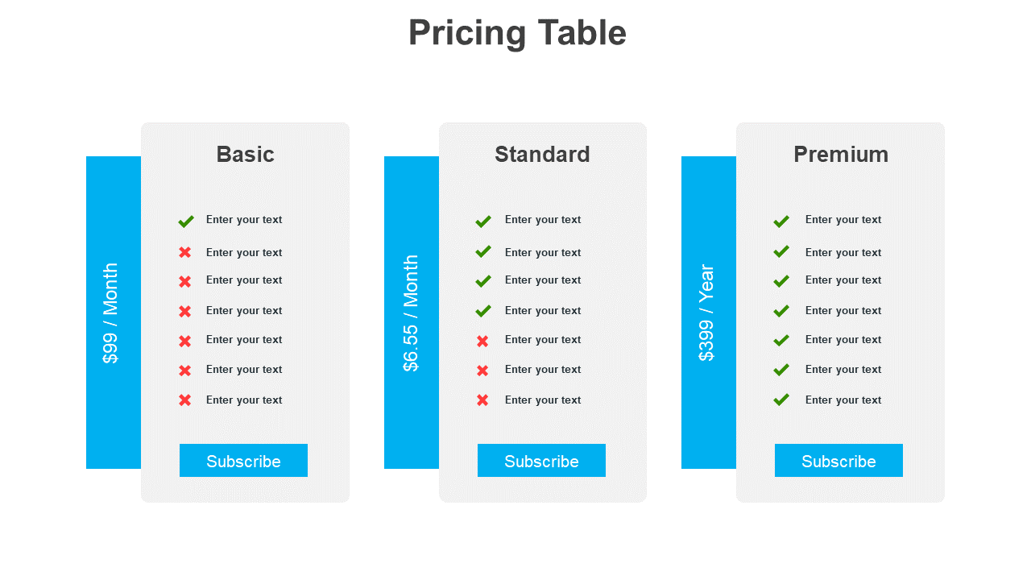This screenshot has height=580, width=1031.
Task: Click the Pricing Table title
Action: click(x=517, y=33)
